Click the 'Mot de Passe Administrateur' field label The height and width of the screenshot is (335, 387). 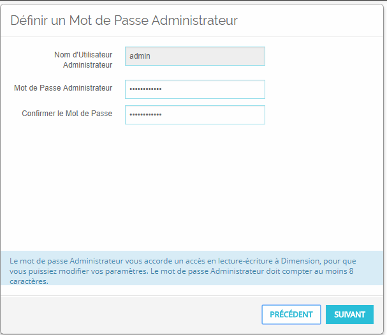(x=63, y=88)
